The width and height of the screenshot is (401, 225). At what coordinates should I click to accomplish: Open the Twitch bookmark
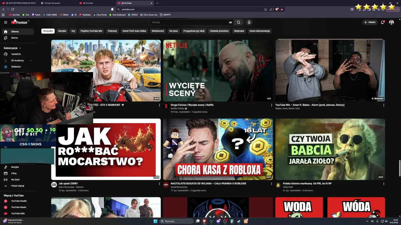[36, 15]
